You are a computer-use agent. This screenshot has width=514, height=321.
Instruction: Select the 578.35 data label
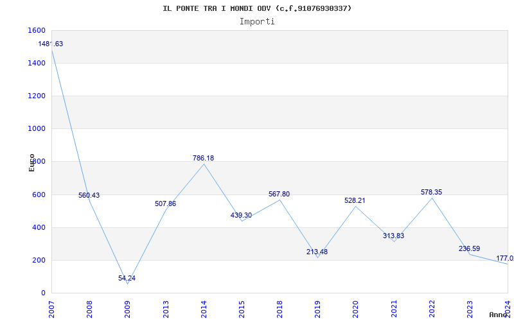point(431,192)
